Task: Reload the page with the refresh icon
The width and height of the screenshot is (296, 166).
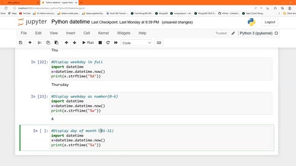Action: 6,8
